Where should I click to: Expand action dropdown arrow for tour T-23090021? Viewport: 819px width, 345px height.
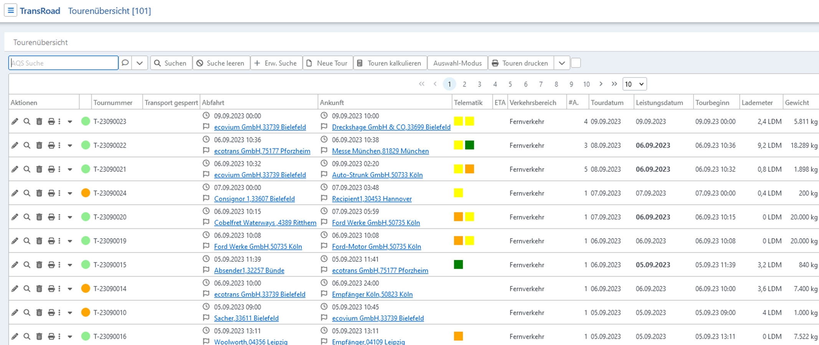click(x=70, y=169)
